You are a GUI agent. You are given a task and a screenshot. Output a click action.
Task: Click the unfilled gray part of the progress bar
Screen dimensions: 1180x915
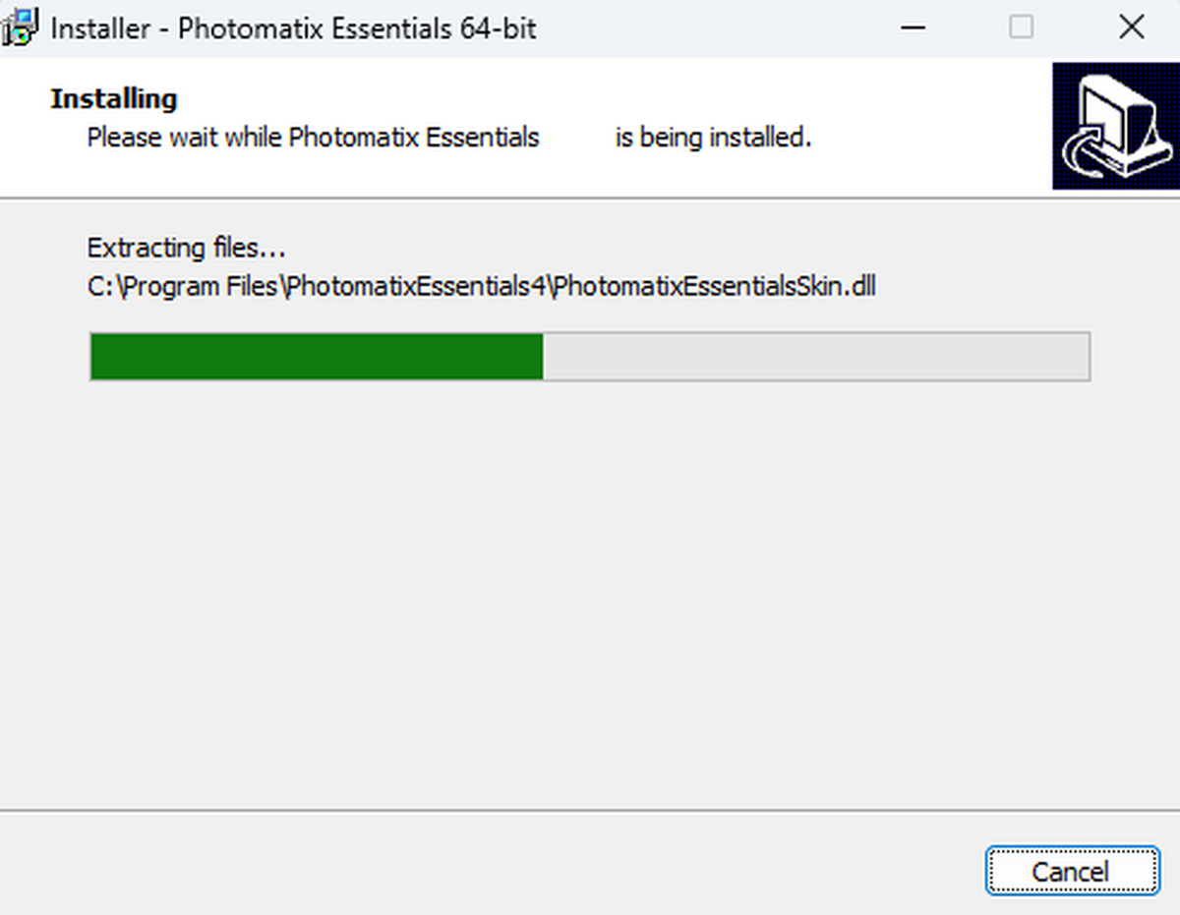click(815, 356)
